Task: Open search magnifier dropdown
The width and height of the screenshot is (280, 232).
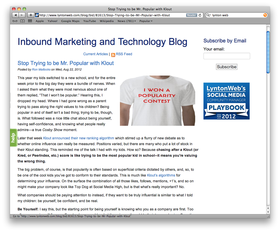Action: point(208,15)
